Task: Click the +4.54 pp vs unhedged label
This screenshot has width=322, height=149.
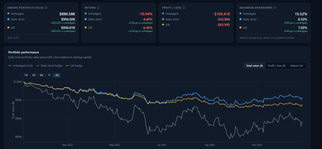Action: click(x=141, y=31)
